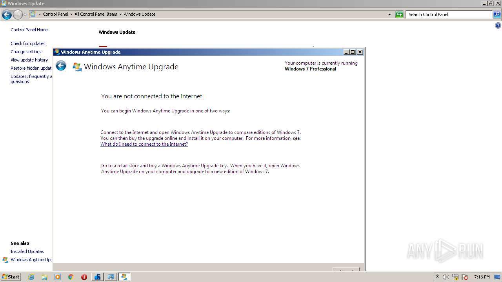Click the 7:16 PM system clock
Screen dimensions: 502x282
(482, 277)
